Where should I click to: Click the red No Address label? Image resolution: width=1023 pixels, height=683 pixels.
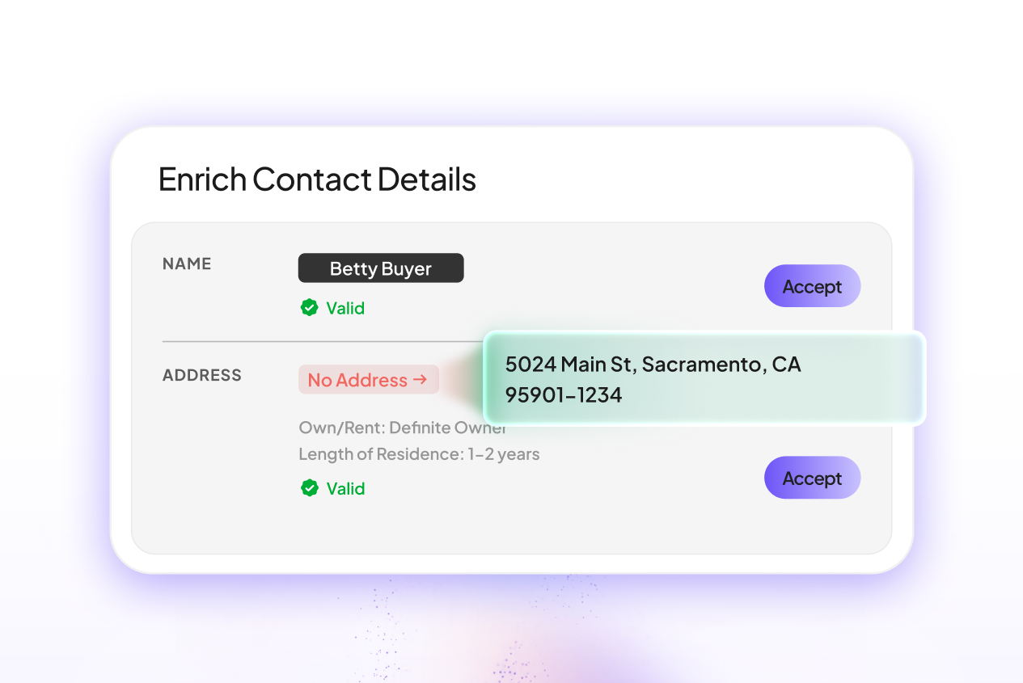357,380
